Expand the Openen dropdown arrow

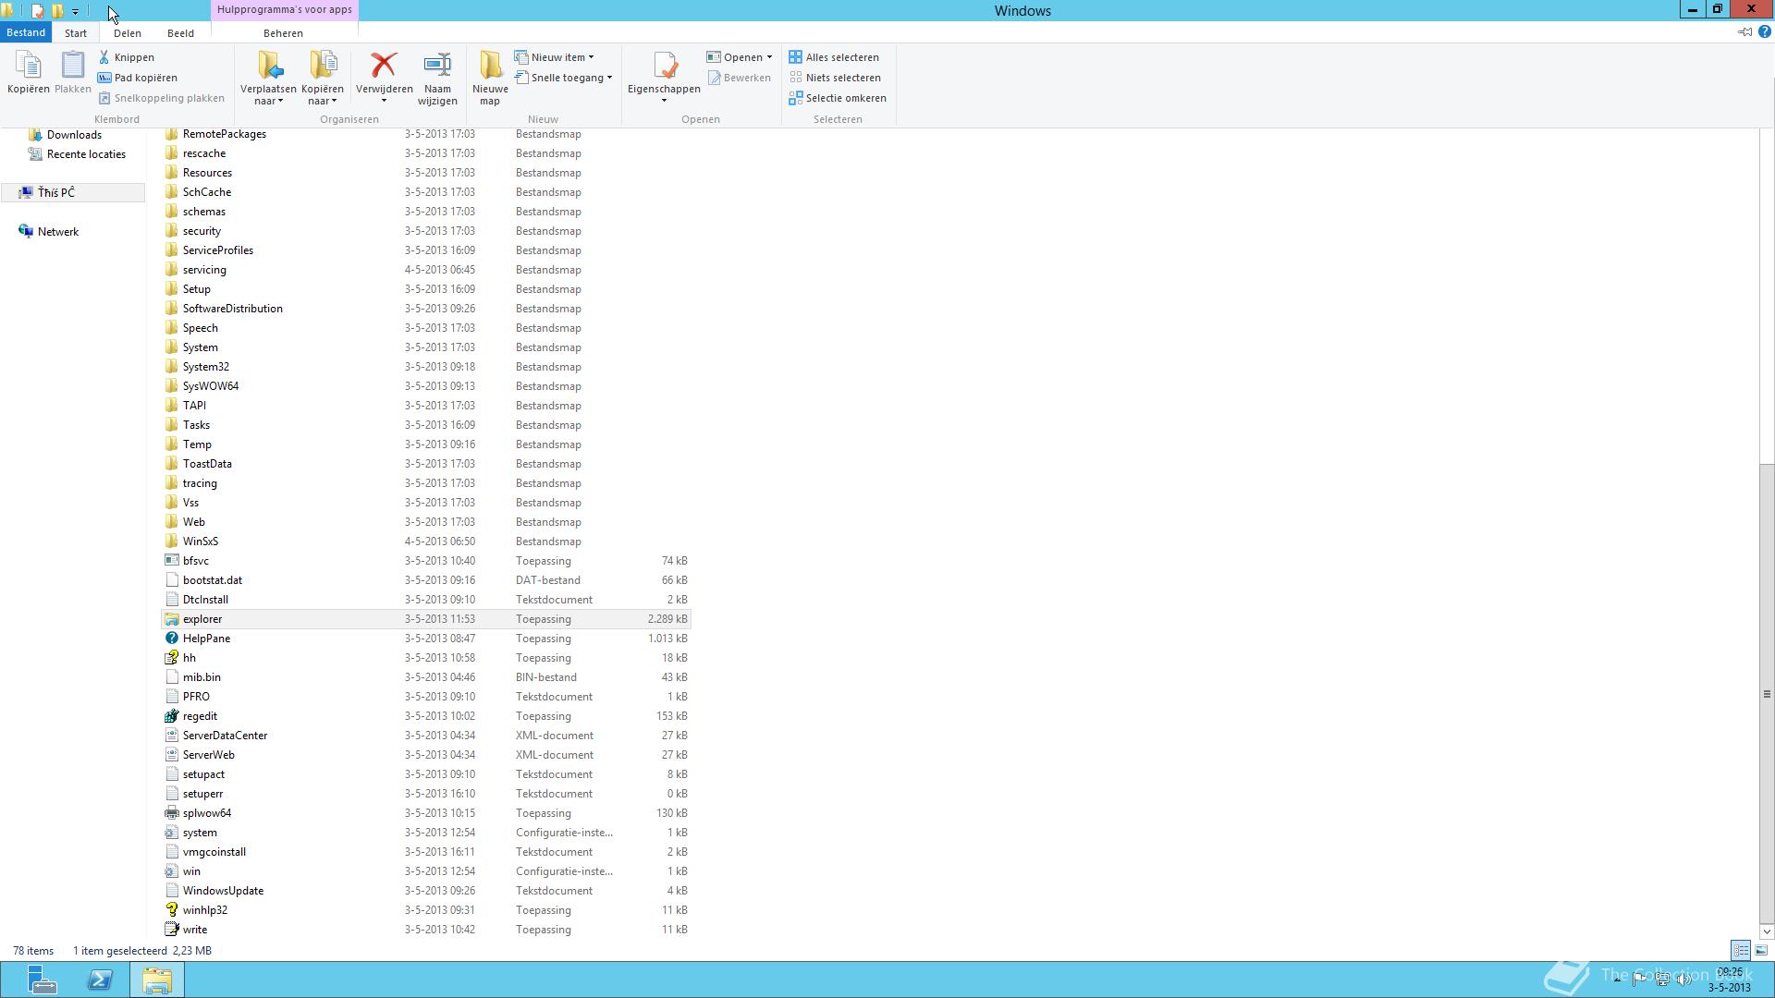click(769, 57)
